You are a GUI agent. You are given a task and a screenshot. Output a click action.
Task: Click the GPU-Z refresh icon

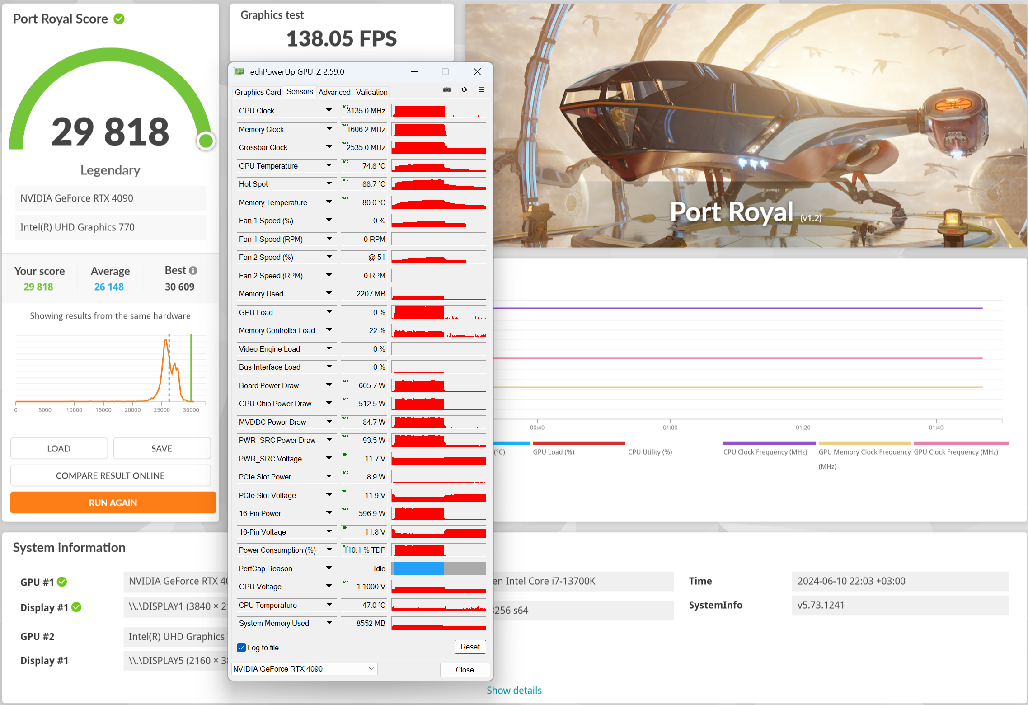464,90
